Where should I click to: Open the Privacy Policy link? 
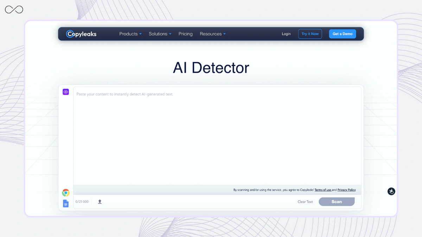(x=346, y=190)
